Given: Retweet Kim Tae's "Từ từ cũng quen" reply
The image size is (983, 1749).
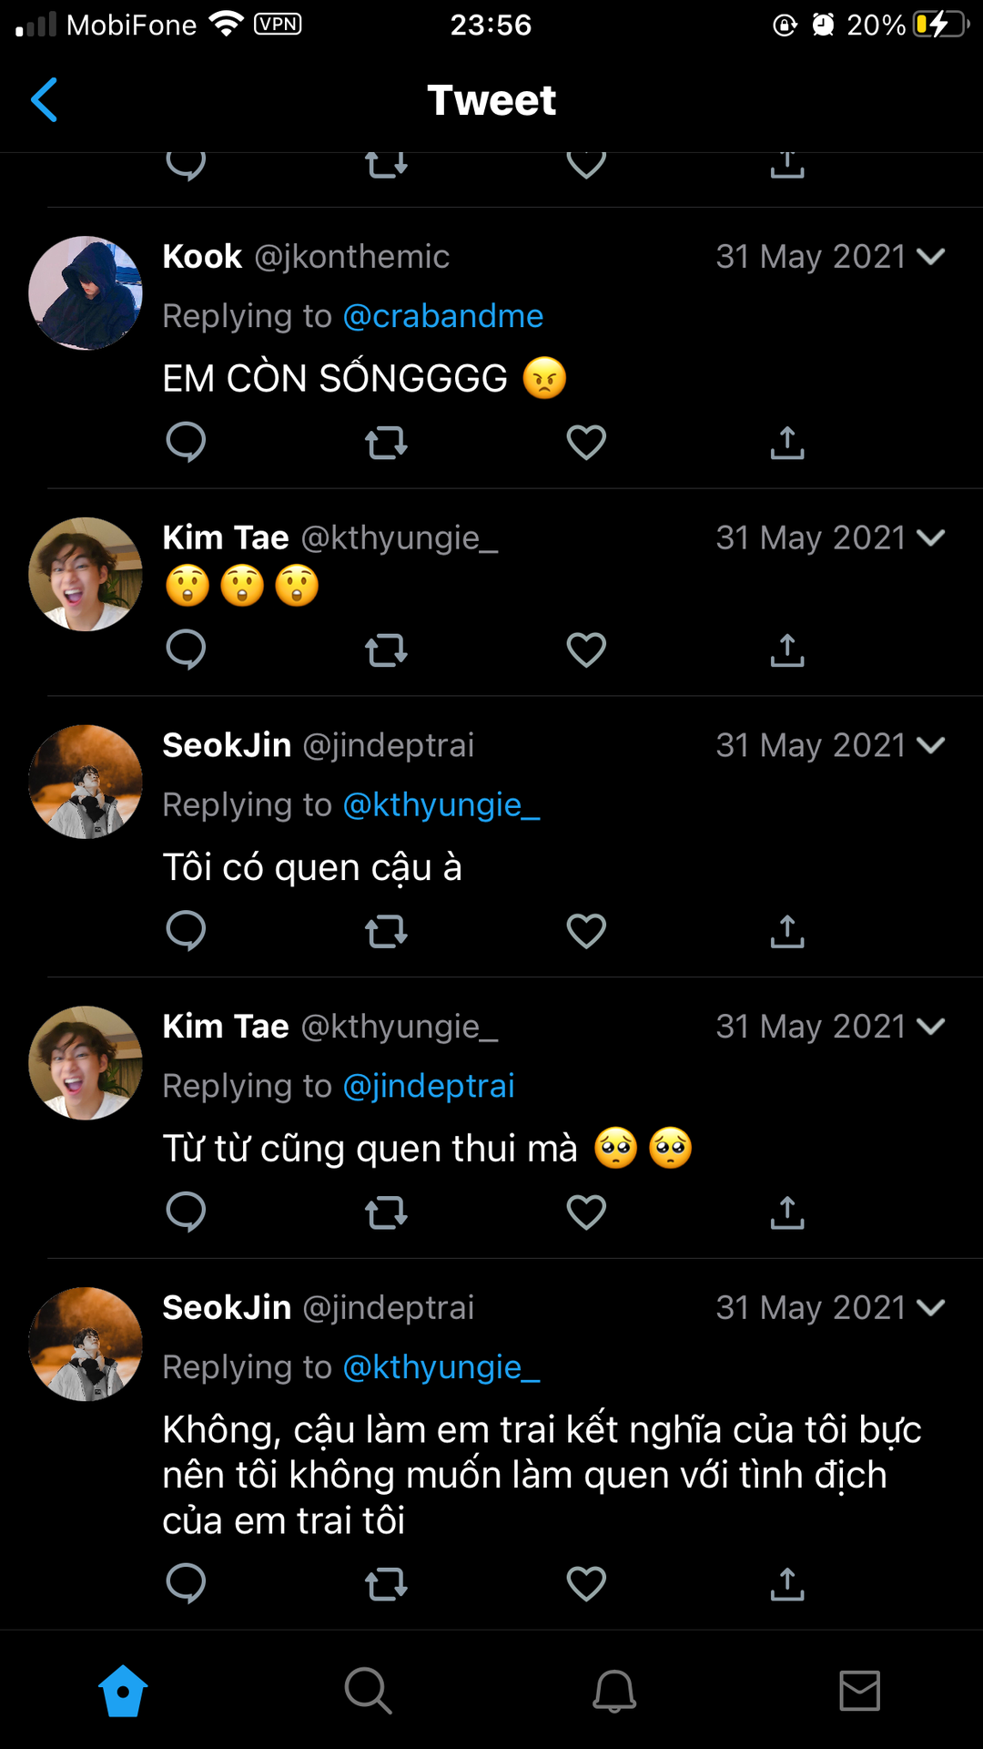Looking at the screenshot, I should [386, 1212].
